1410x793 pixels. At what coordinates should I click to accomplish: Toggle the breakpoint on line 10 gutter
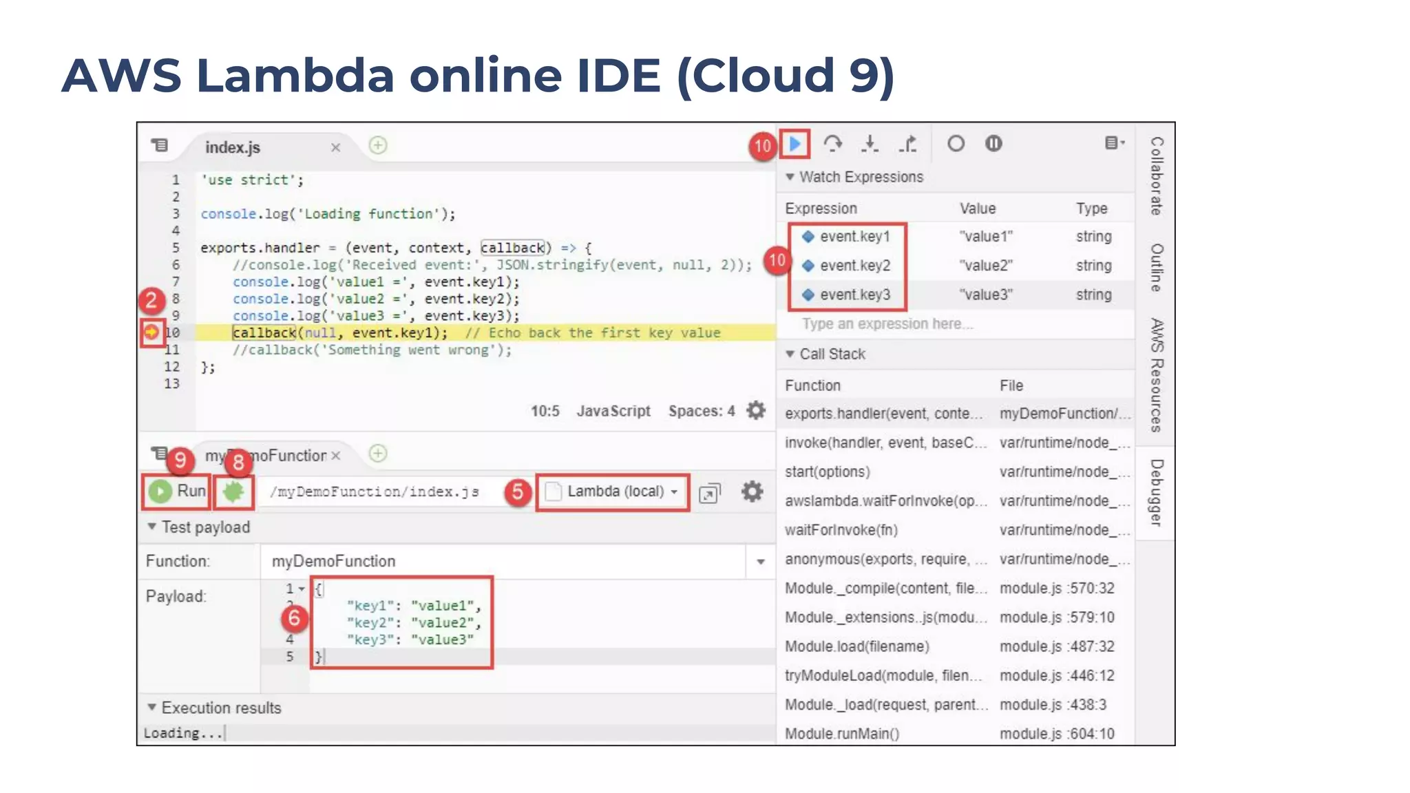[151, 332]
